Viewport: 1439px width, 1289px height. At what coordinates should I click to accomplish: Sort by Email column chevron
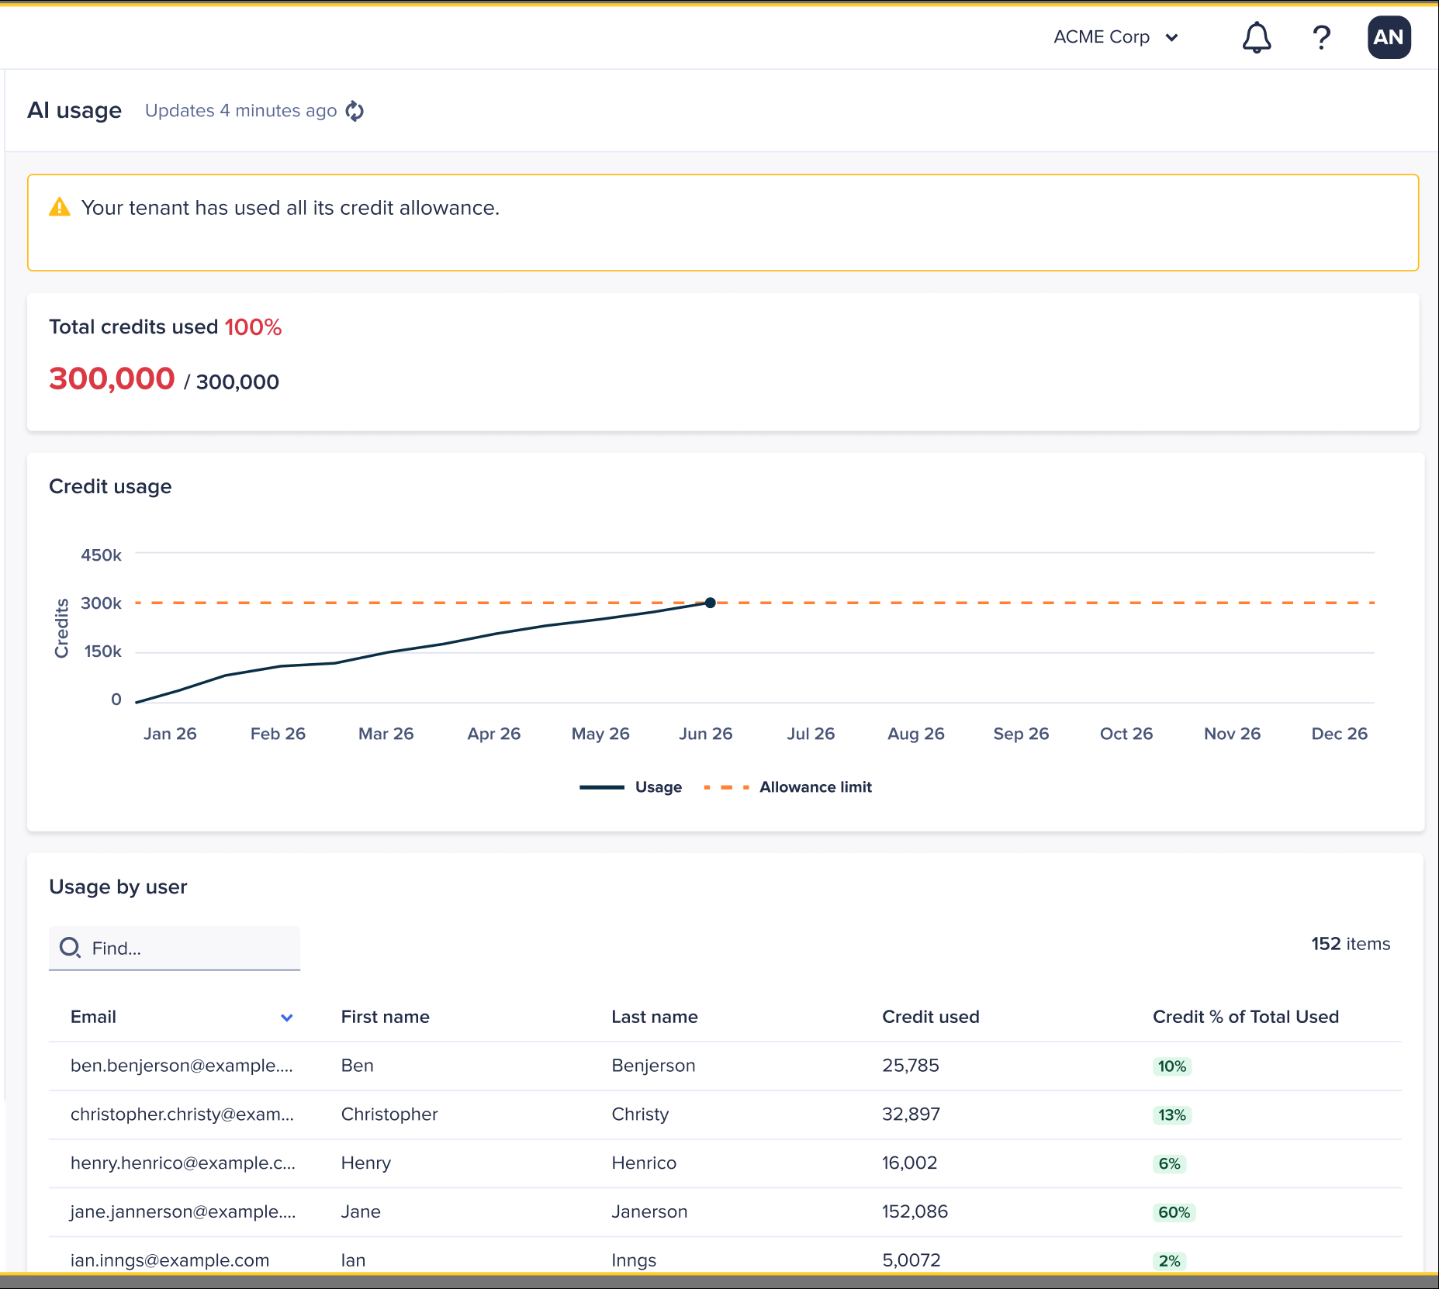click(x=287, y=1018)
